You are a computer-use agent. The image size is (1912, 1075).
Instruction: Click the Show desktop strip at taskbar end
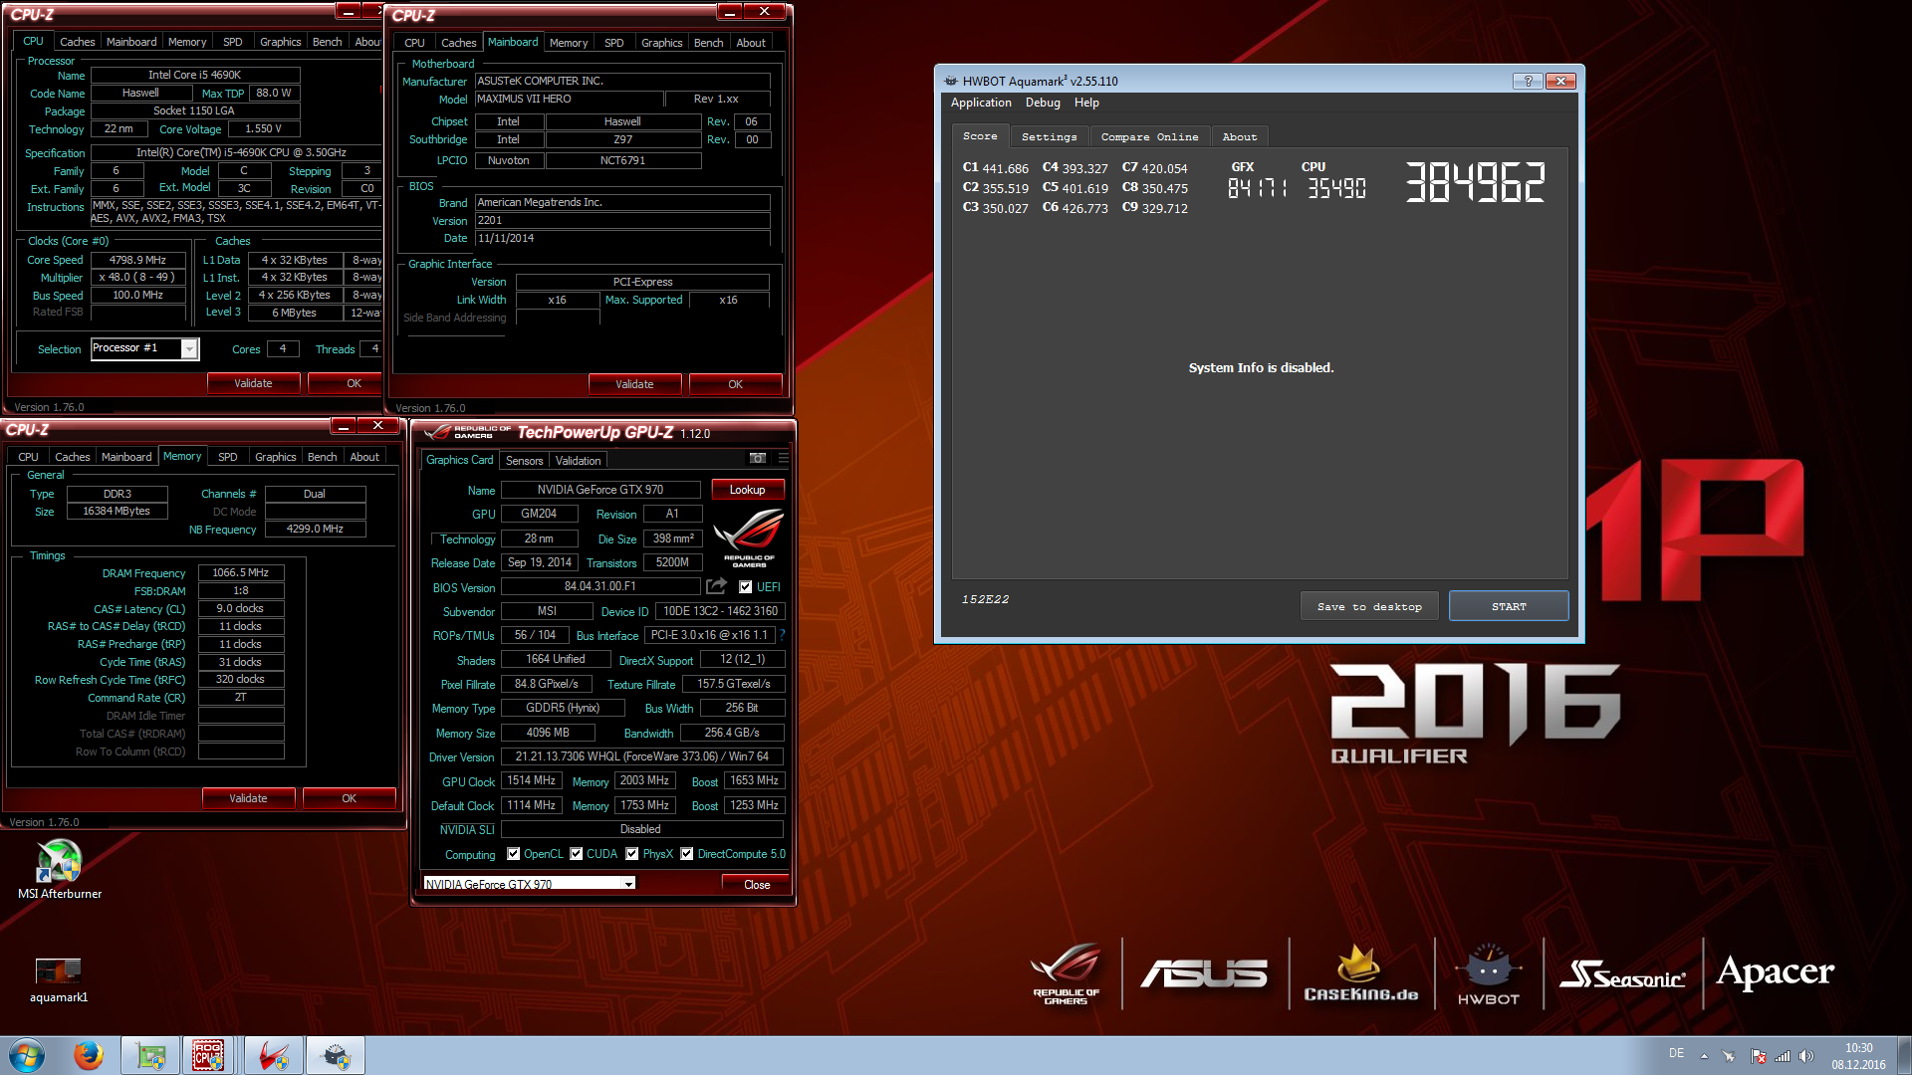pos(1904,1056)
